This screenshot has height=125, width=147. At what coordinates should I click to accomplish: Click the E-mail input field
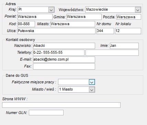pos(64,60)
